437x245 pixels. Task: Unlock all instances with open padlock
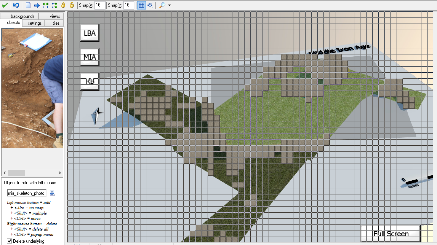pos(72,5)
